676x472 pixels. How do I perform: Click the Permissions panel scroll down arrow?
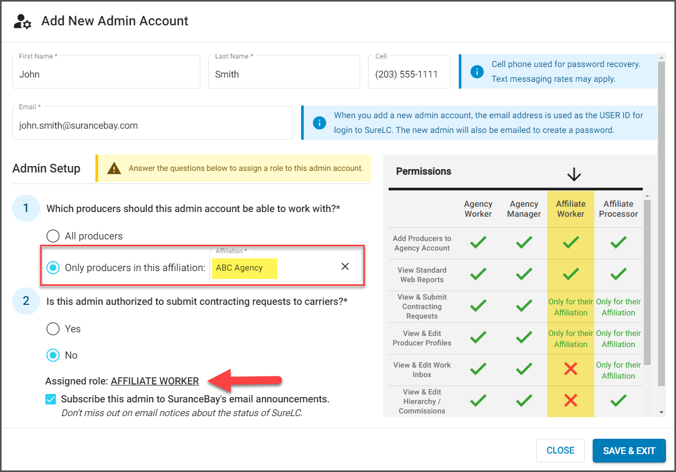661,412
